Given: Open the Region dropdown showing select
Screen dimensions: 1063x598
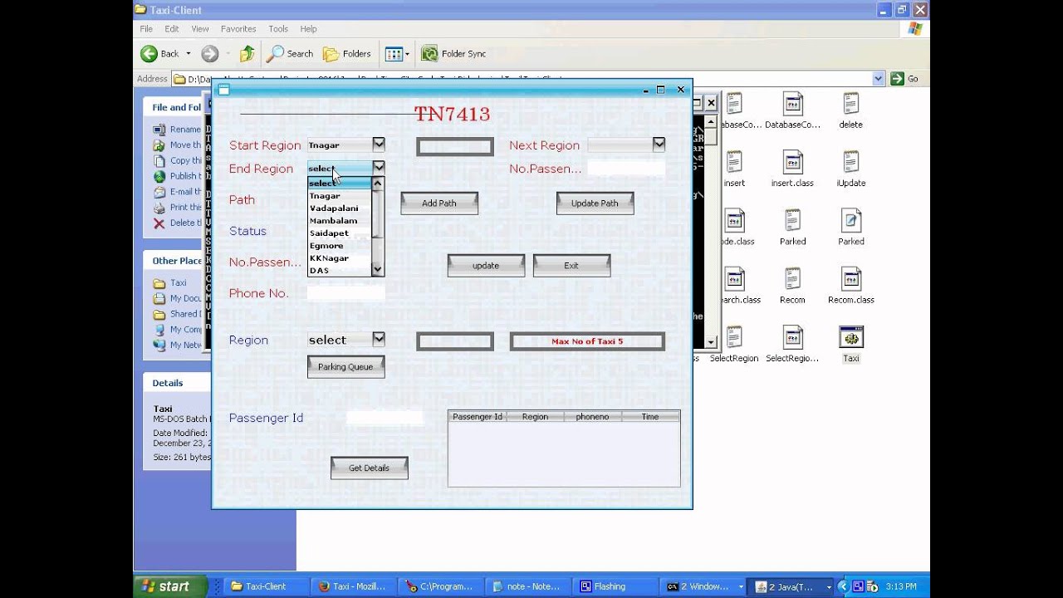Looking at the screenshot, I should tap(379, 339).
